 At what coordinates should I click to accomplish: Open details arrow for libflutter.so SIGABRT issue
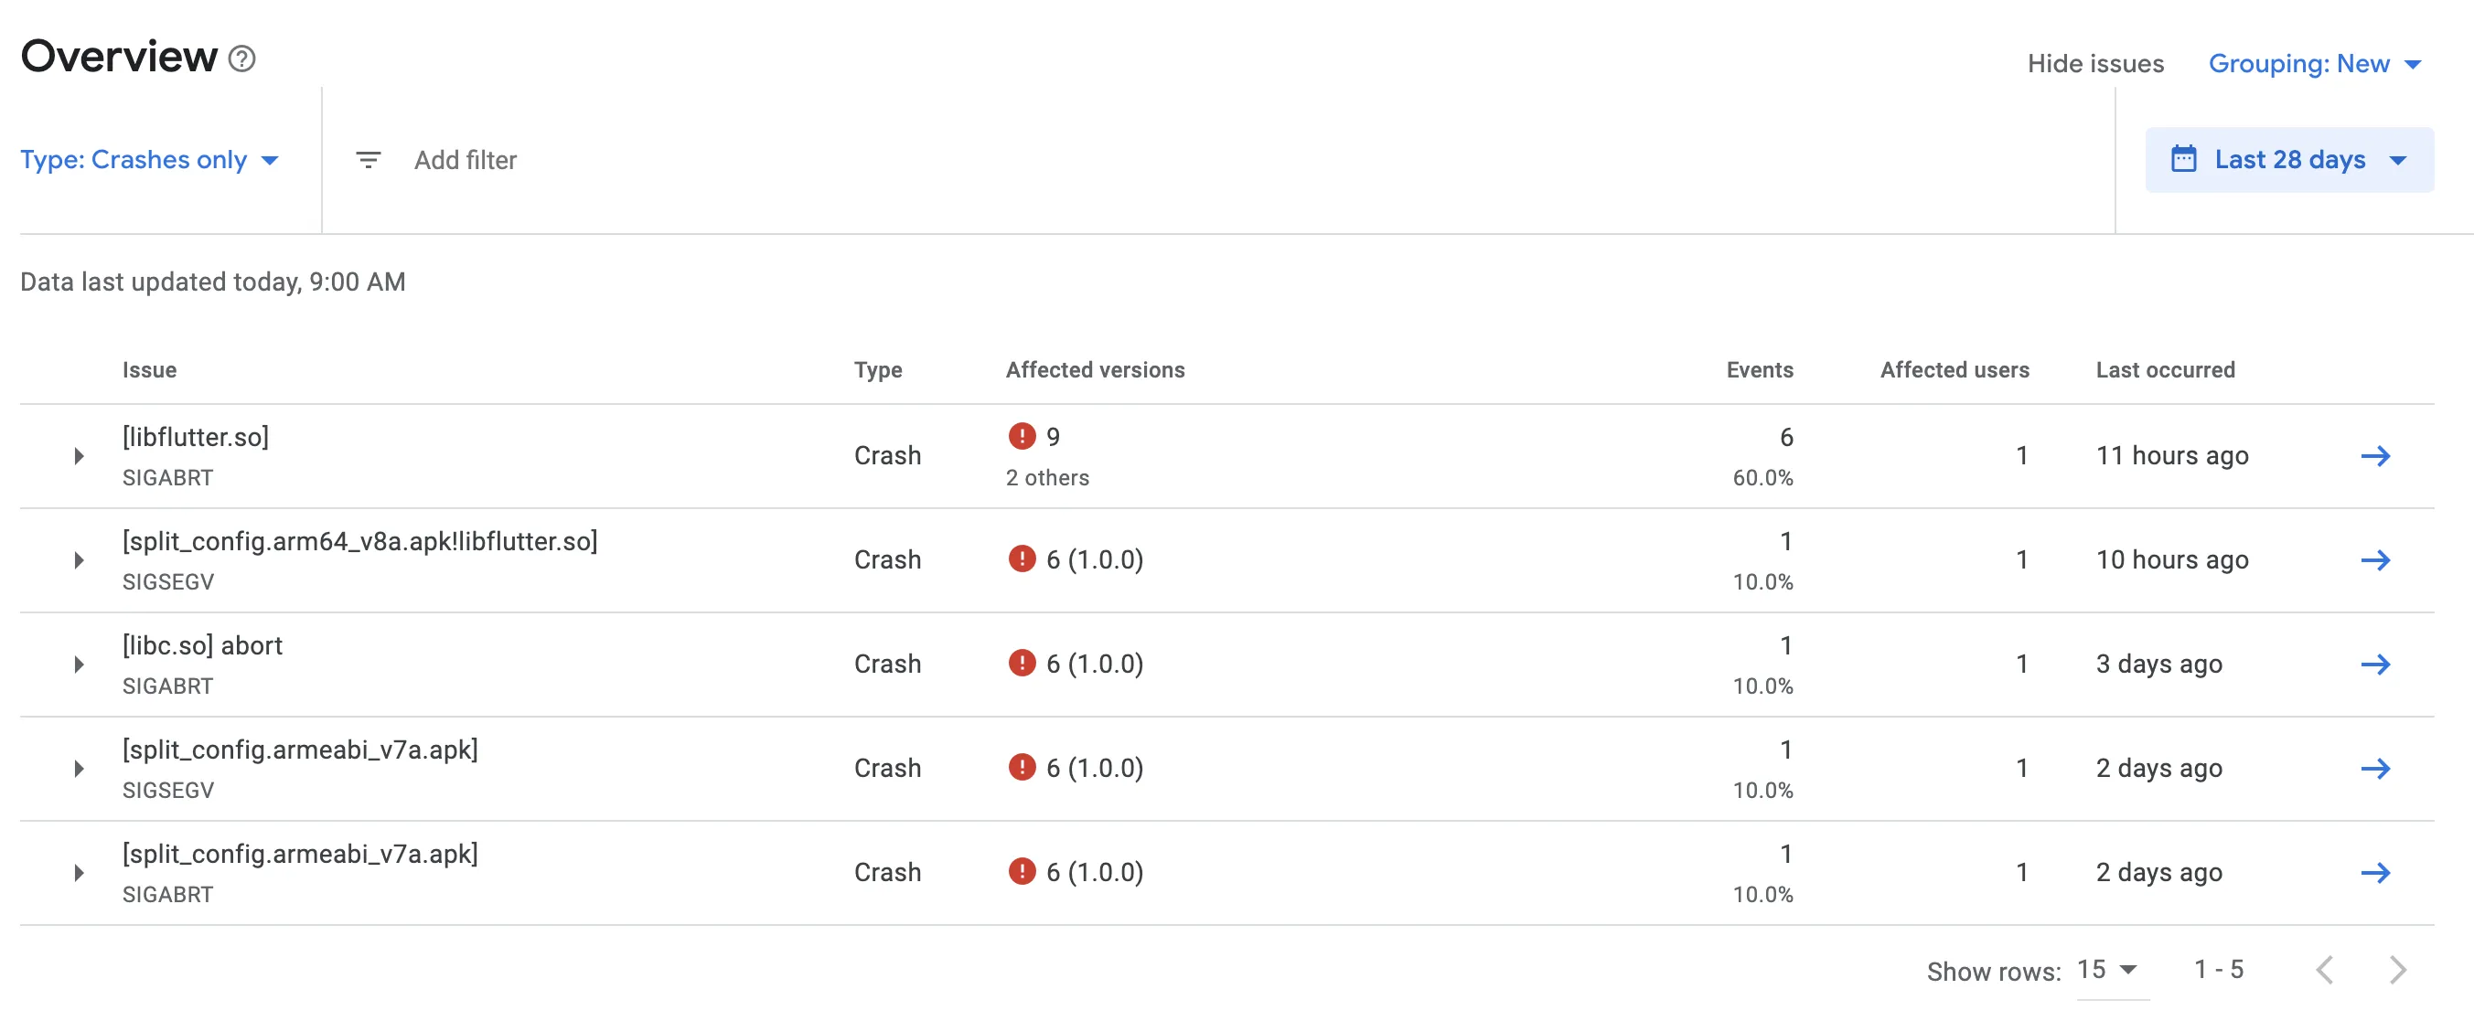tap(2375, 456)
